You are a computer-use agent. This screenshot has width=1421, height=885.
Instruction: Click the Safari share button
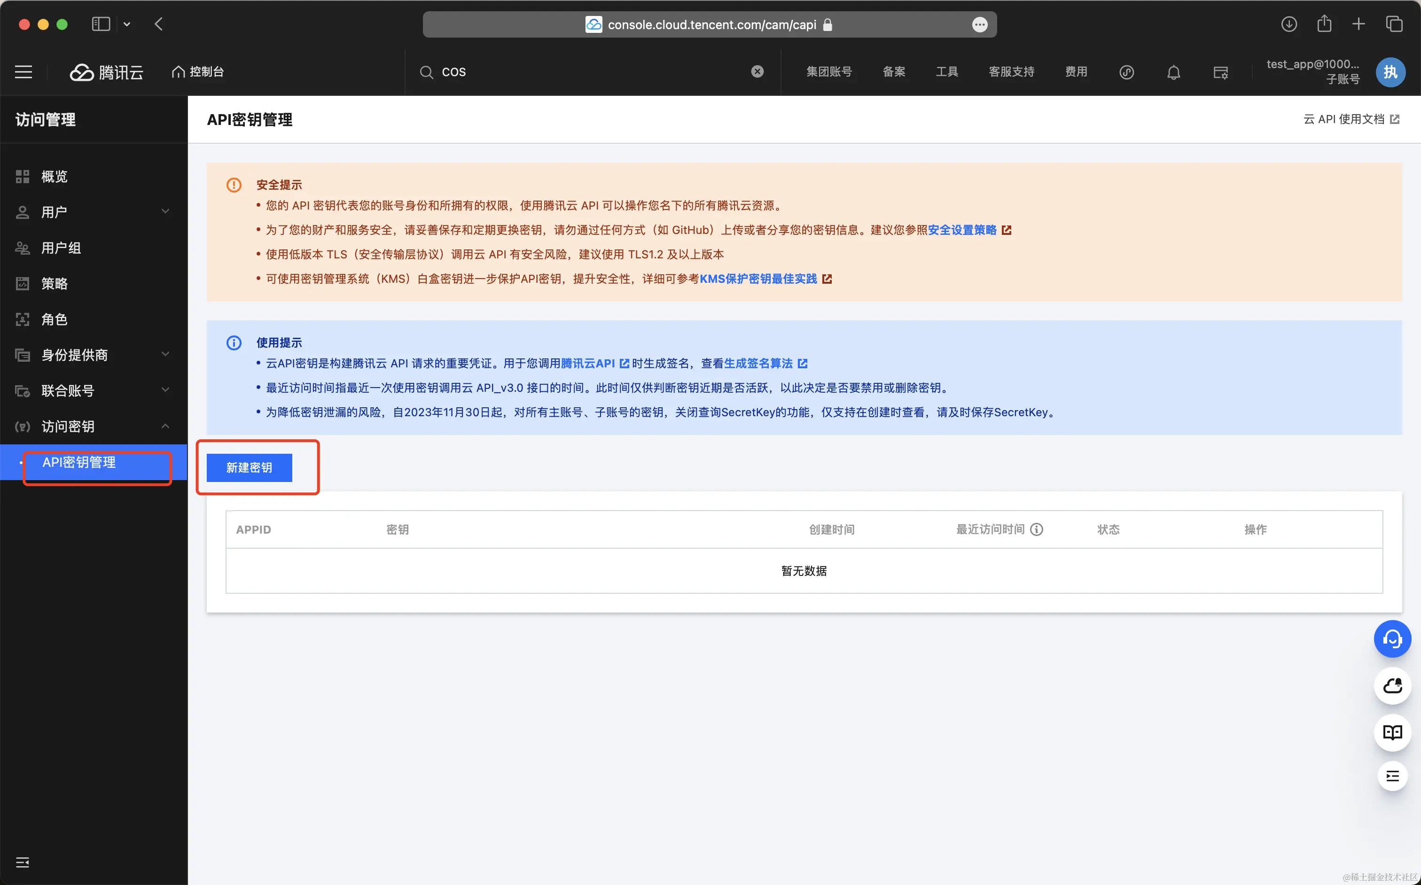pyautogui.click(x=1324, y=24)
